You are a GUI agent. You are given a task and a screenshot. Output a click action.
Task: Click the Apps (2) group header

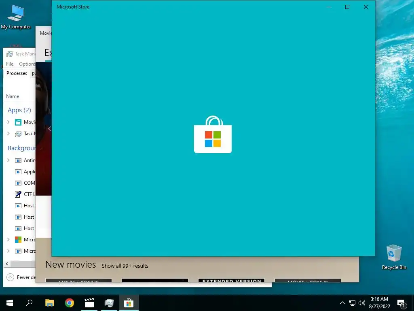coord(19,110)
